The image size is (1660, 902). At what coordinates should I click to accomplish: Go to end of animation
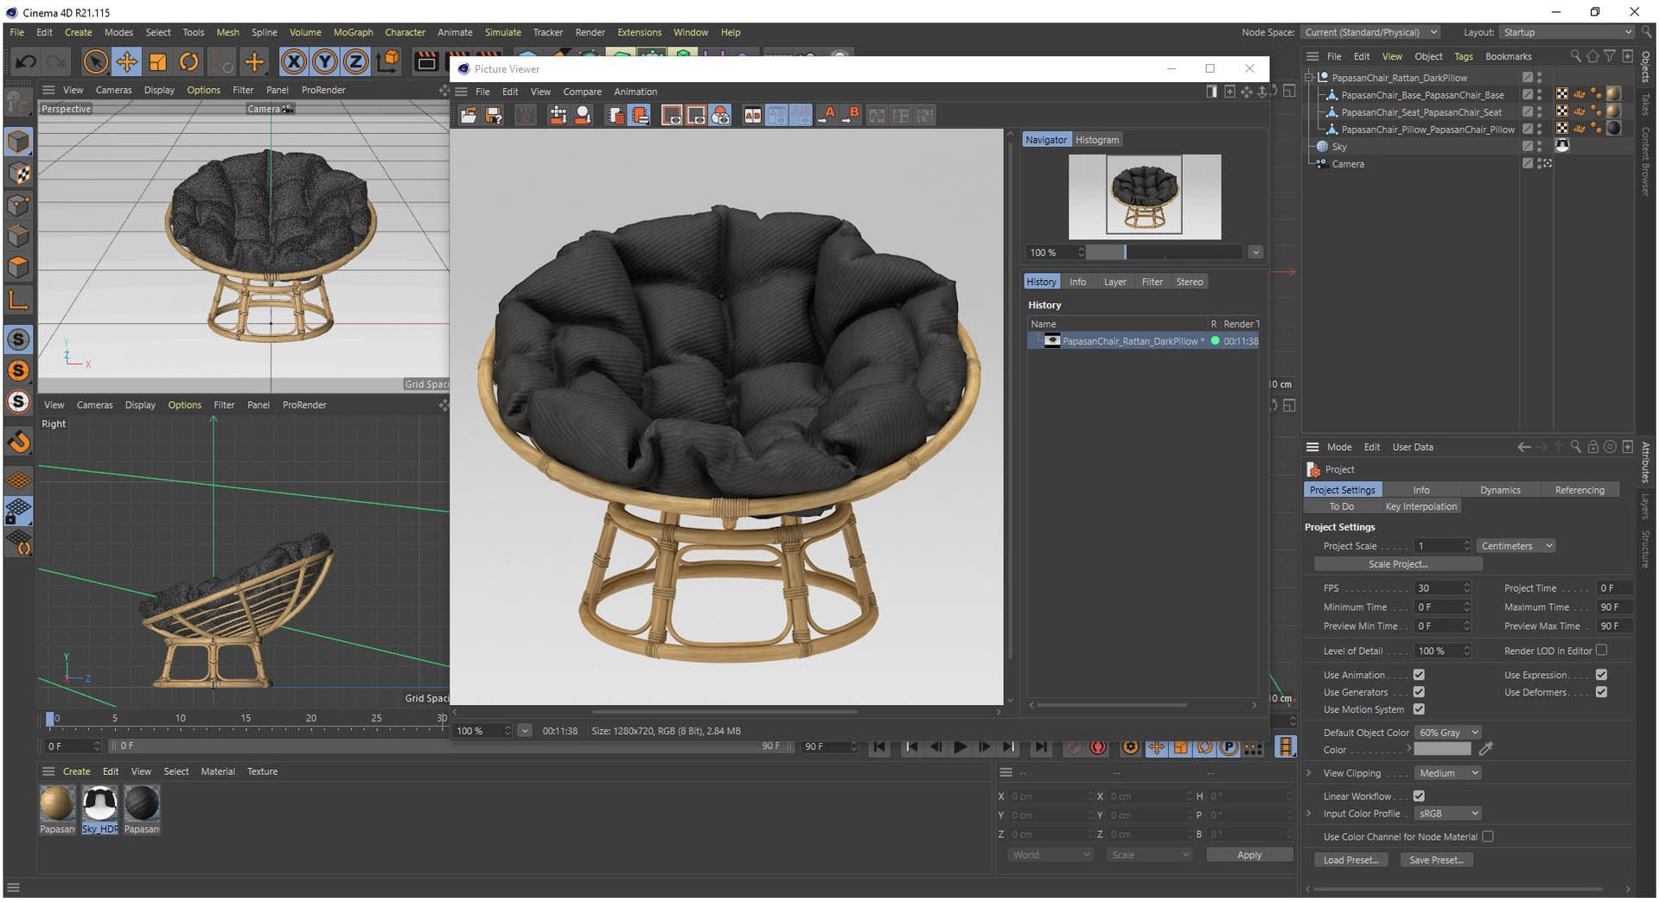tap(1041, 747)
